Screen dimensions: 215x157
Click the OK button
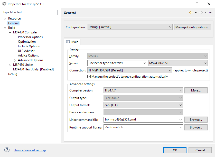click(x=175, y=150)
